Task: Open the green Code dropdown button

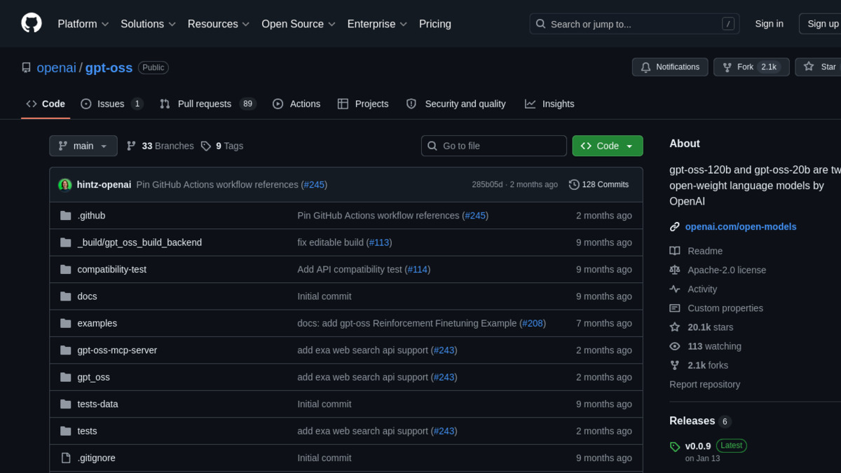Action: pos(608,146)
